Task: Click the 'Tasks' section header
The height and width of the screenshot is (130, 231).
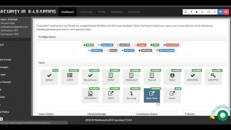Action: pyautogui.click(x=42, y=62)
